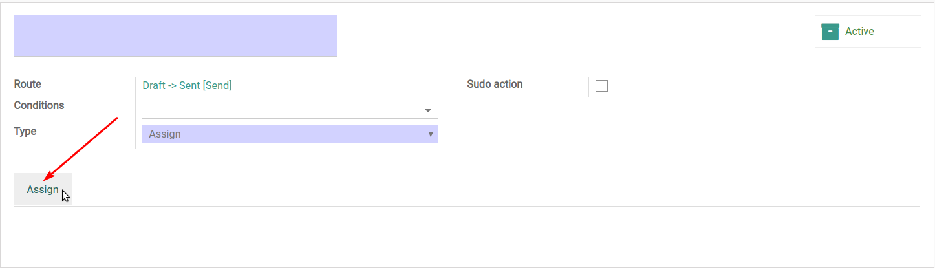Click the Type field label
The image size is (935, 268).
[25, 131]
